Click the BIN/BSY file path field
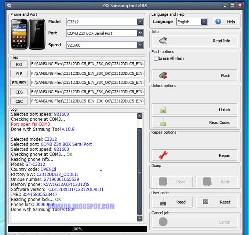Viewport: 249px width, 235px height. pyautogui.click(x=87, y=83)
